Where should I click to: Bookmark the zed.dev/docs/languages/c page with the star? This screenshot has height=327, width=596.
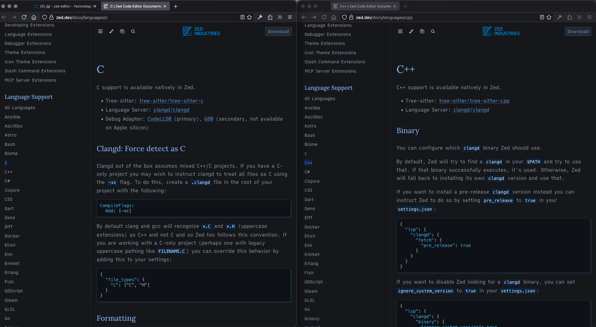pyautogui.click(x=249, y=17)
